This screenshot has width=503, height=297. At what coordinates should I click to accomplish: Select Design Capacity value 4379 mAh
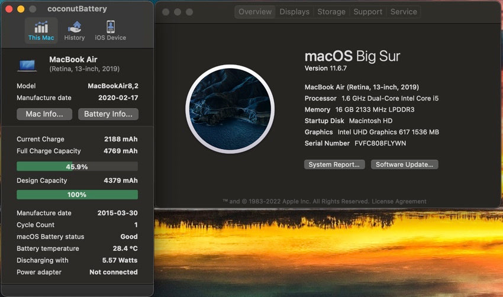(x=121, y=180)
